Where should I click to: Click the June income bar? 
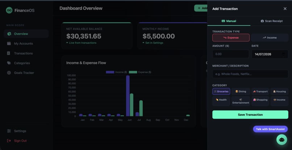click(128, 96)
